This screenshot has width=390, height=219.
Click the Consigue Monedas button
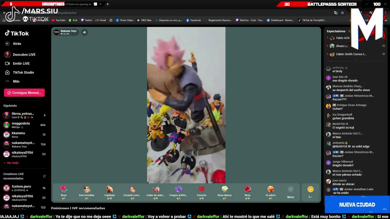point(24,93)
